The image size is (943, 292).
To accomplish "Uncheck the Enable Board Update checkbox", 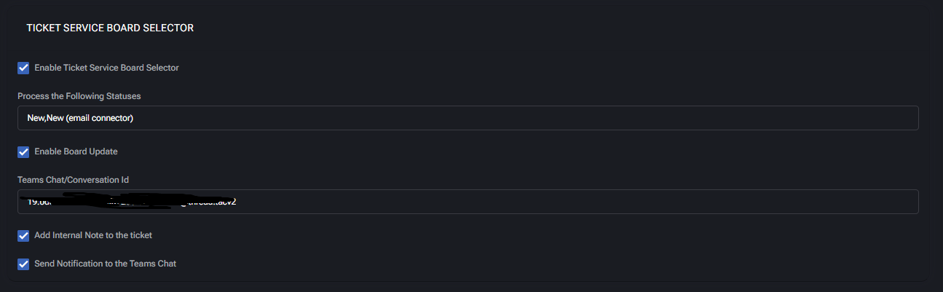I will [23, 151].
